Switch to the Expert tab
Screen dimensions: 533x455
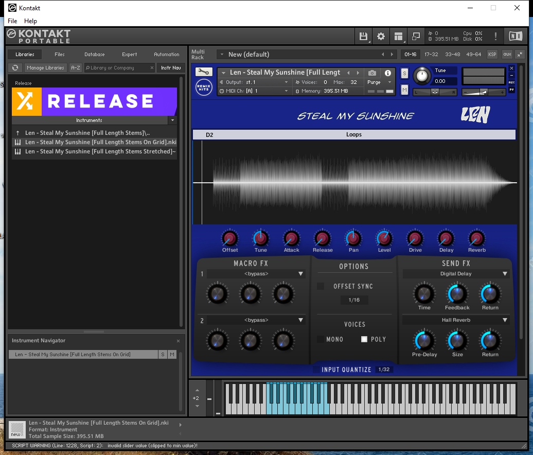point(130,55)
